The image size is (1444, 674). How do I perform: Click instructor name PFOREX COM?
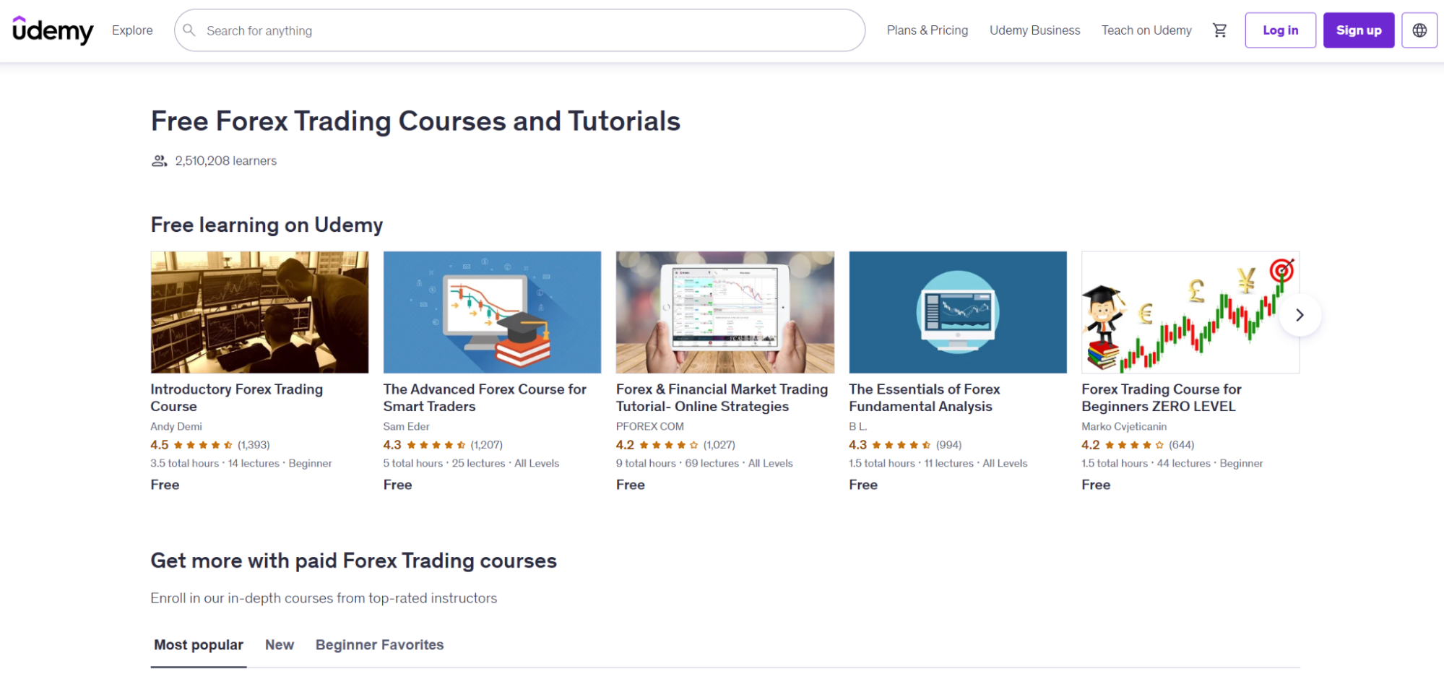[649, 427]
